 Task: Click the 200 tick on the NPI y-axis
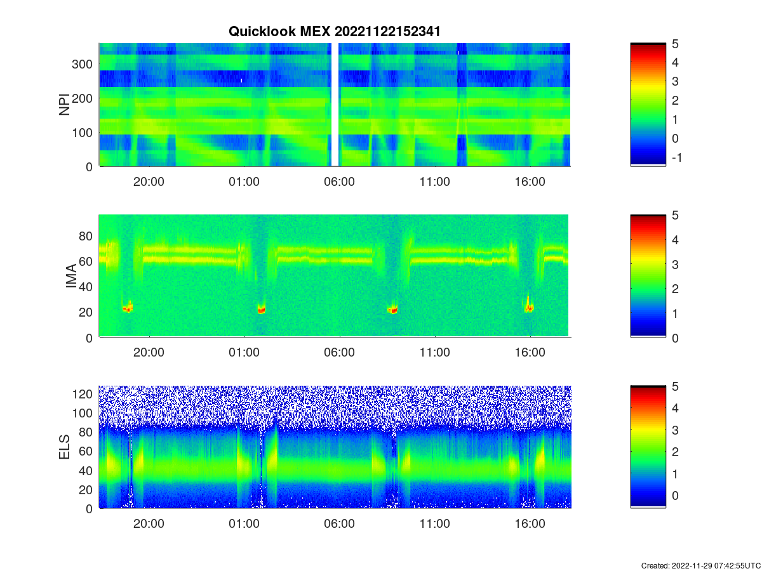[x=83, y=98]
